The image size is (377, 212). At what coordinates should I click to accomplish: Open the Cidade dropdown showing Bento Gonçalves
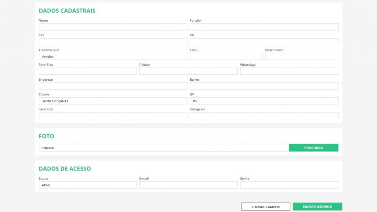[113, 101]
